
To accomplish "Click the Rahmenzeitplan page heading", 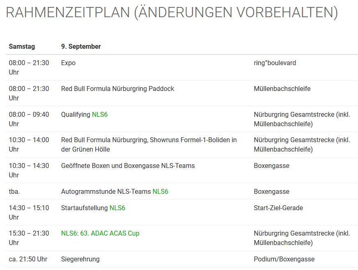I will click(x=172, y=12).
